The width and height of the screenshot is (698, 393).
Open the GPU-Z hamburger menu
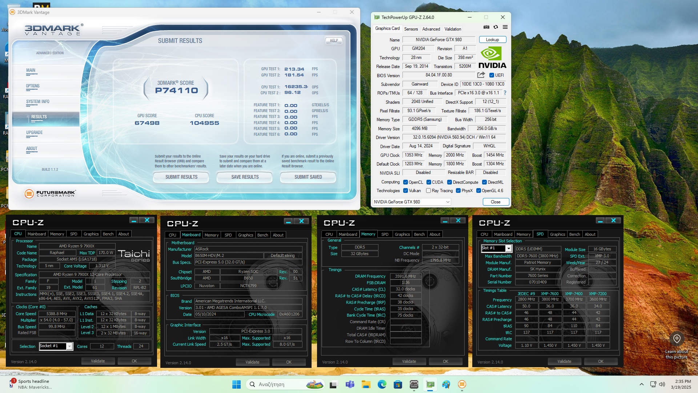pos(505,27)
